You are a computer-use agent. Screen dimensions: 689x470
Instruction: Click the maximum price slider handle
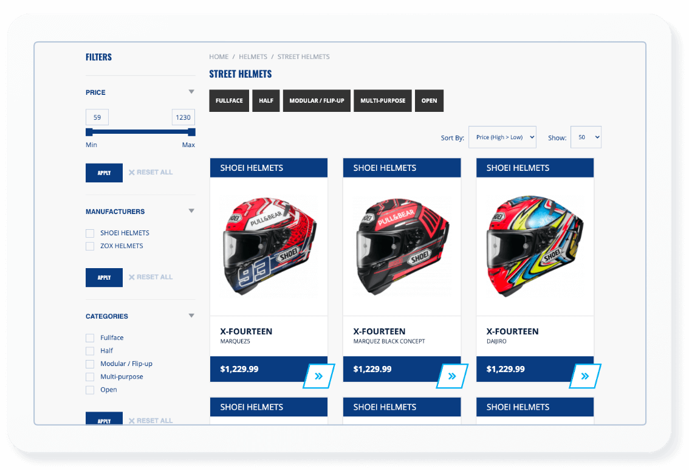191,132
